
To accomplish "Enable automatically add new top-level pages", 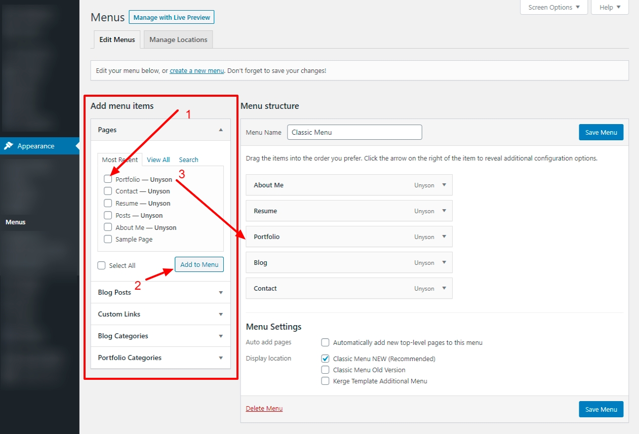I will click(x=326, y=343).
